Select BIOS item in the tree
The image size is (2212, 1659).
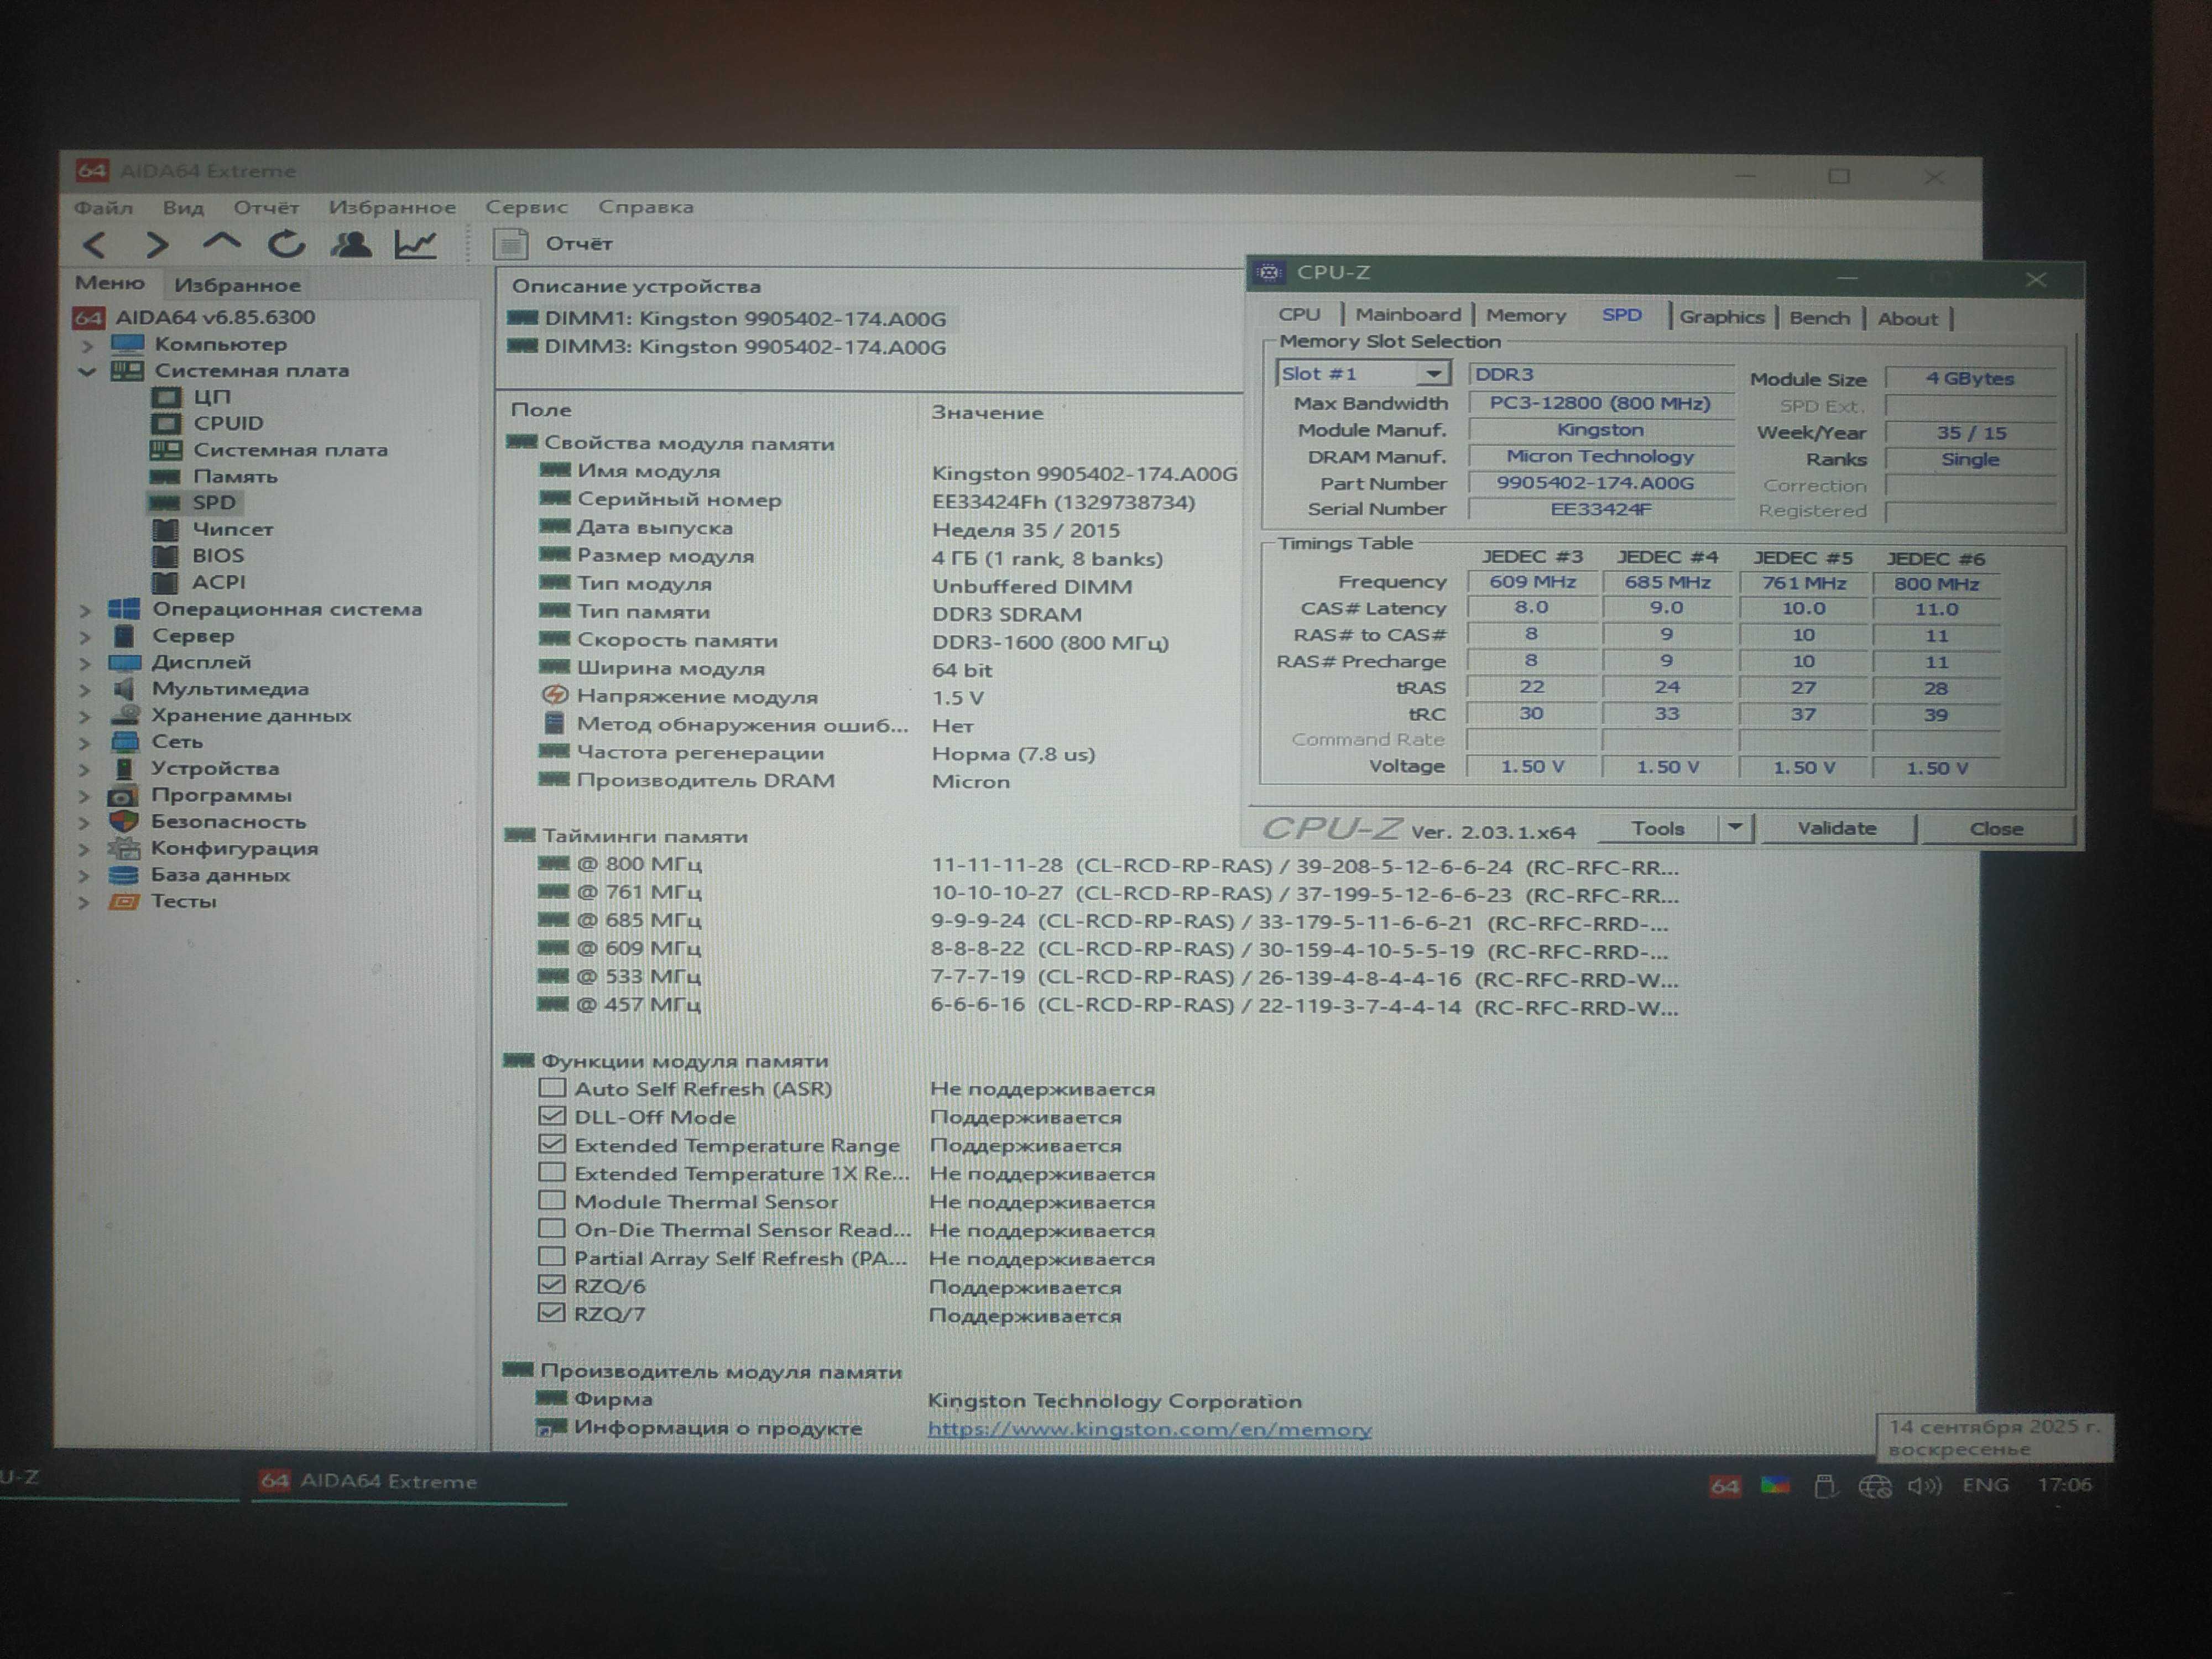tap(218, 555)
